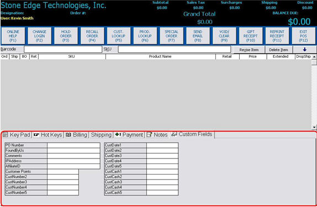Click the Ord column header
Viewport: 317px width, 207px height.
4,57
